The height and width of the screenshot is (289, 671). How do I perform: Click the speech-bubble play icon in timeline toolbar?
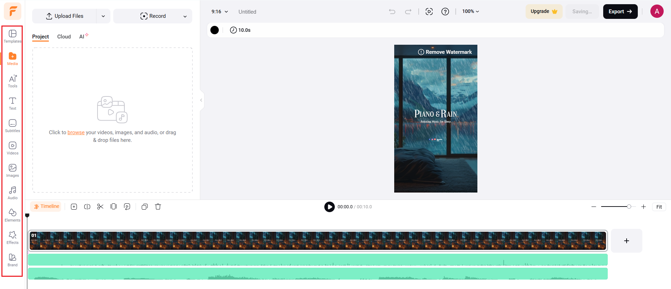(x=127, y=207)
